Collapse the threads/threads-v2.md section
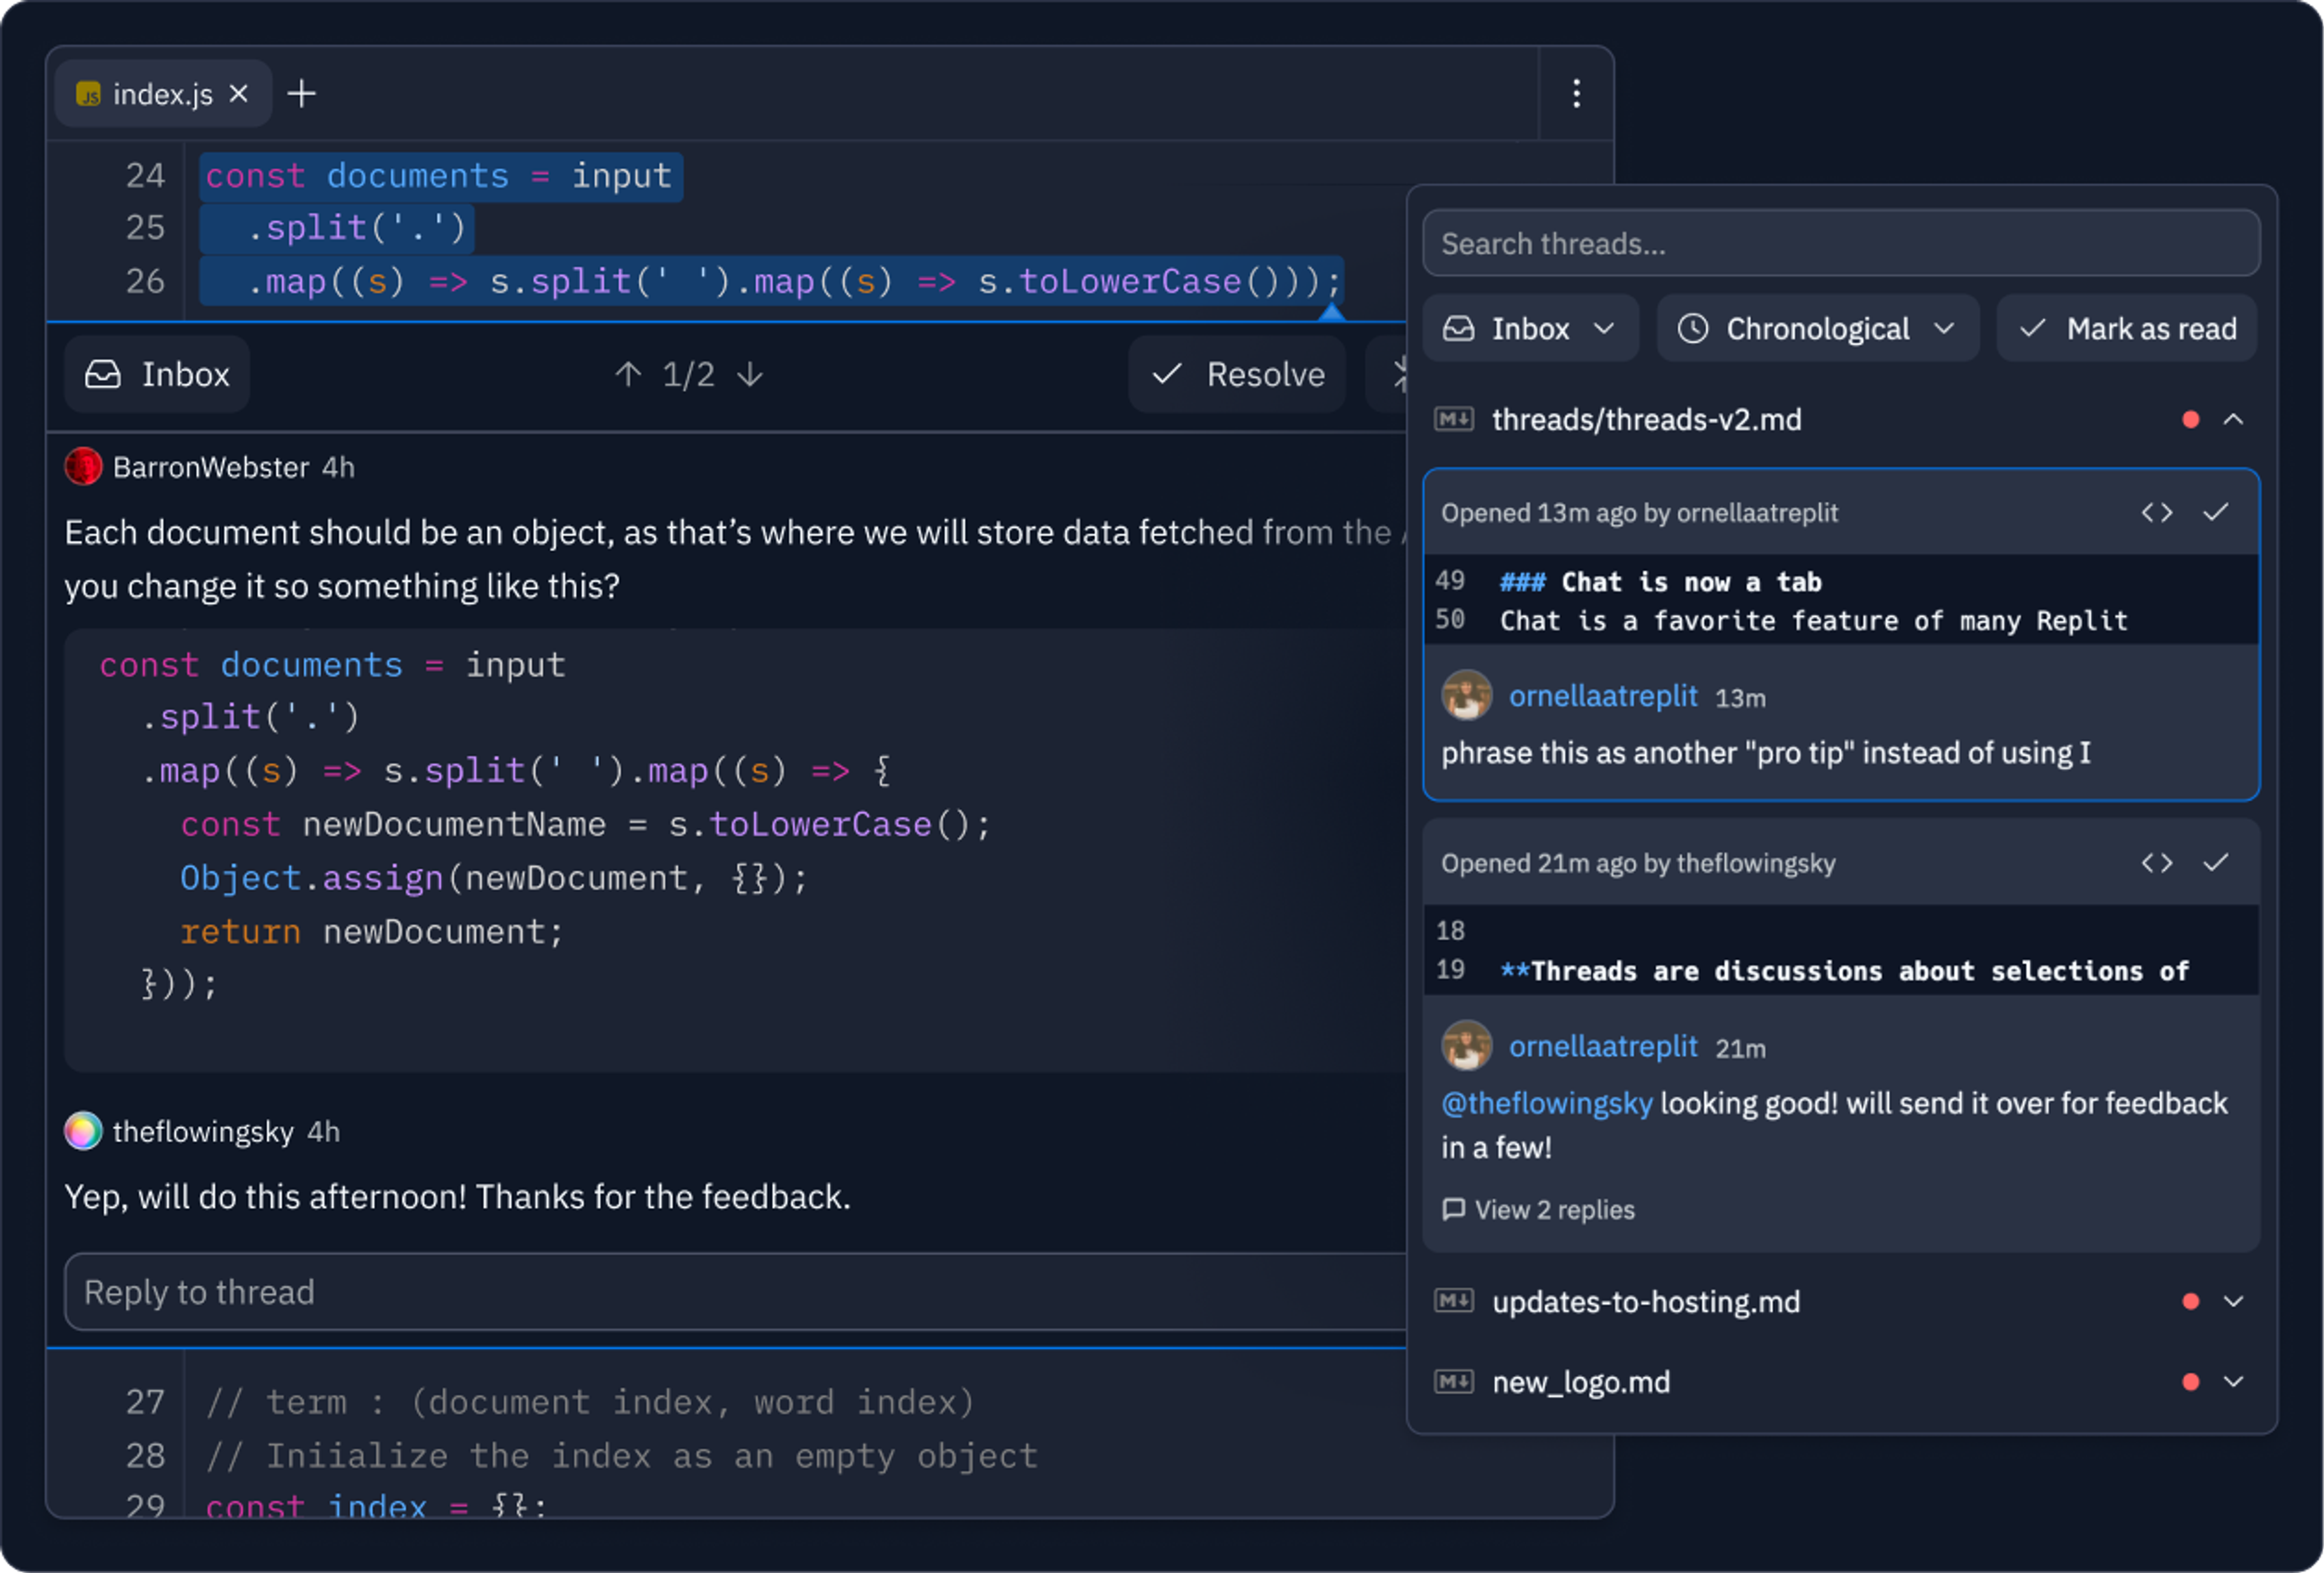 pos(2233,419)
